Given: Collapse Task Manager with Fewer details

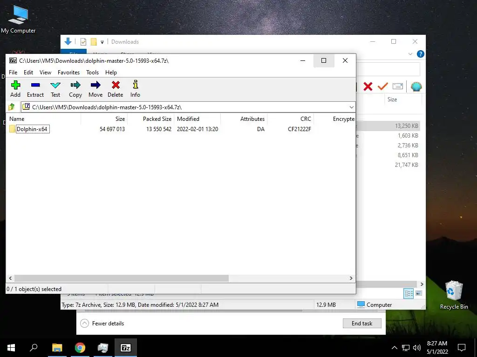Looking at the screenshot, I should (x=102, y=324).
